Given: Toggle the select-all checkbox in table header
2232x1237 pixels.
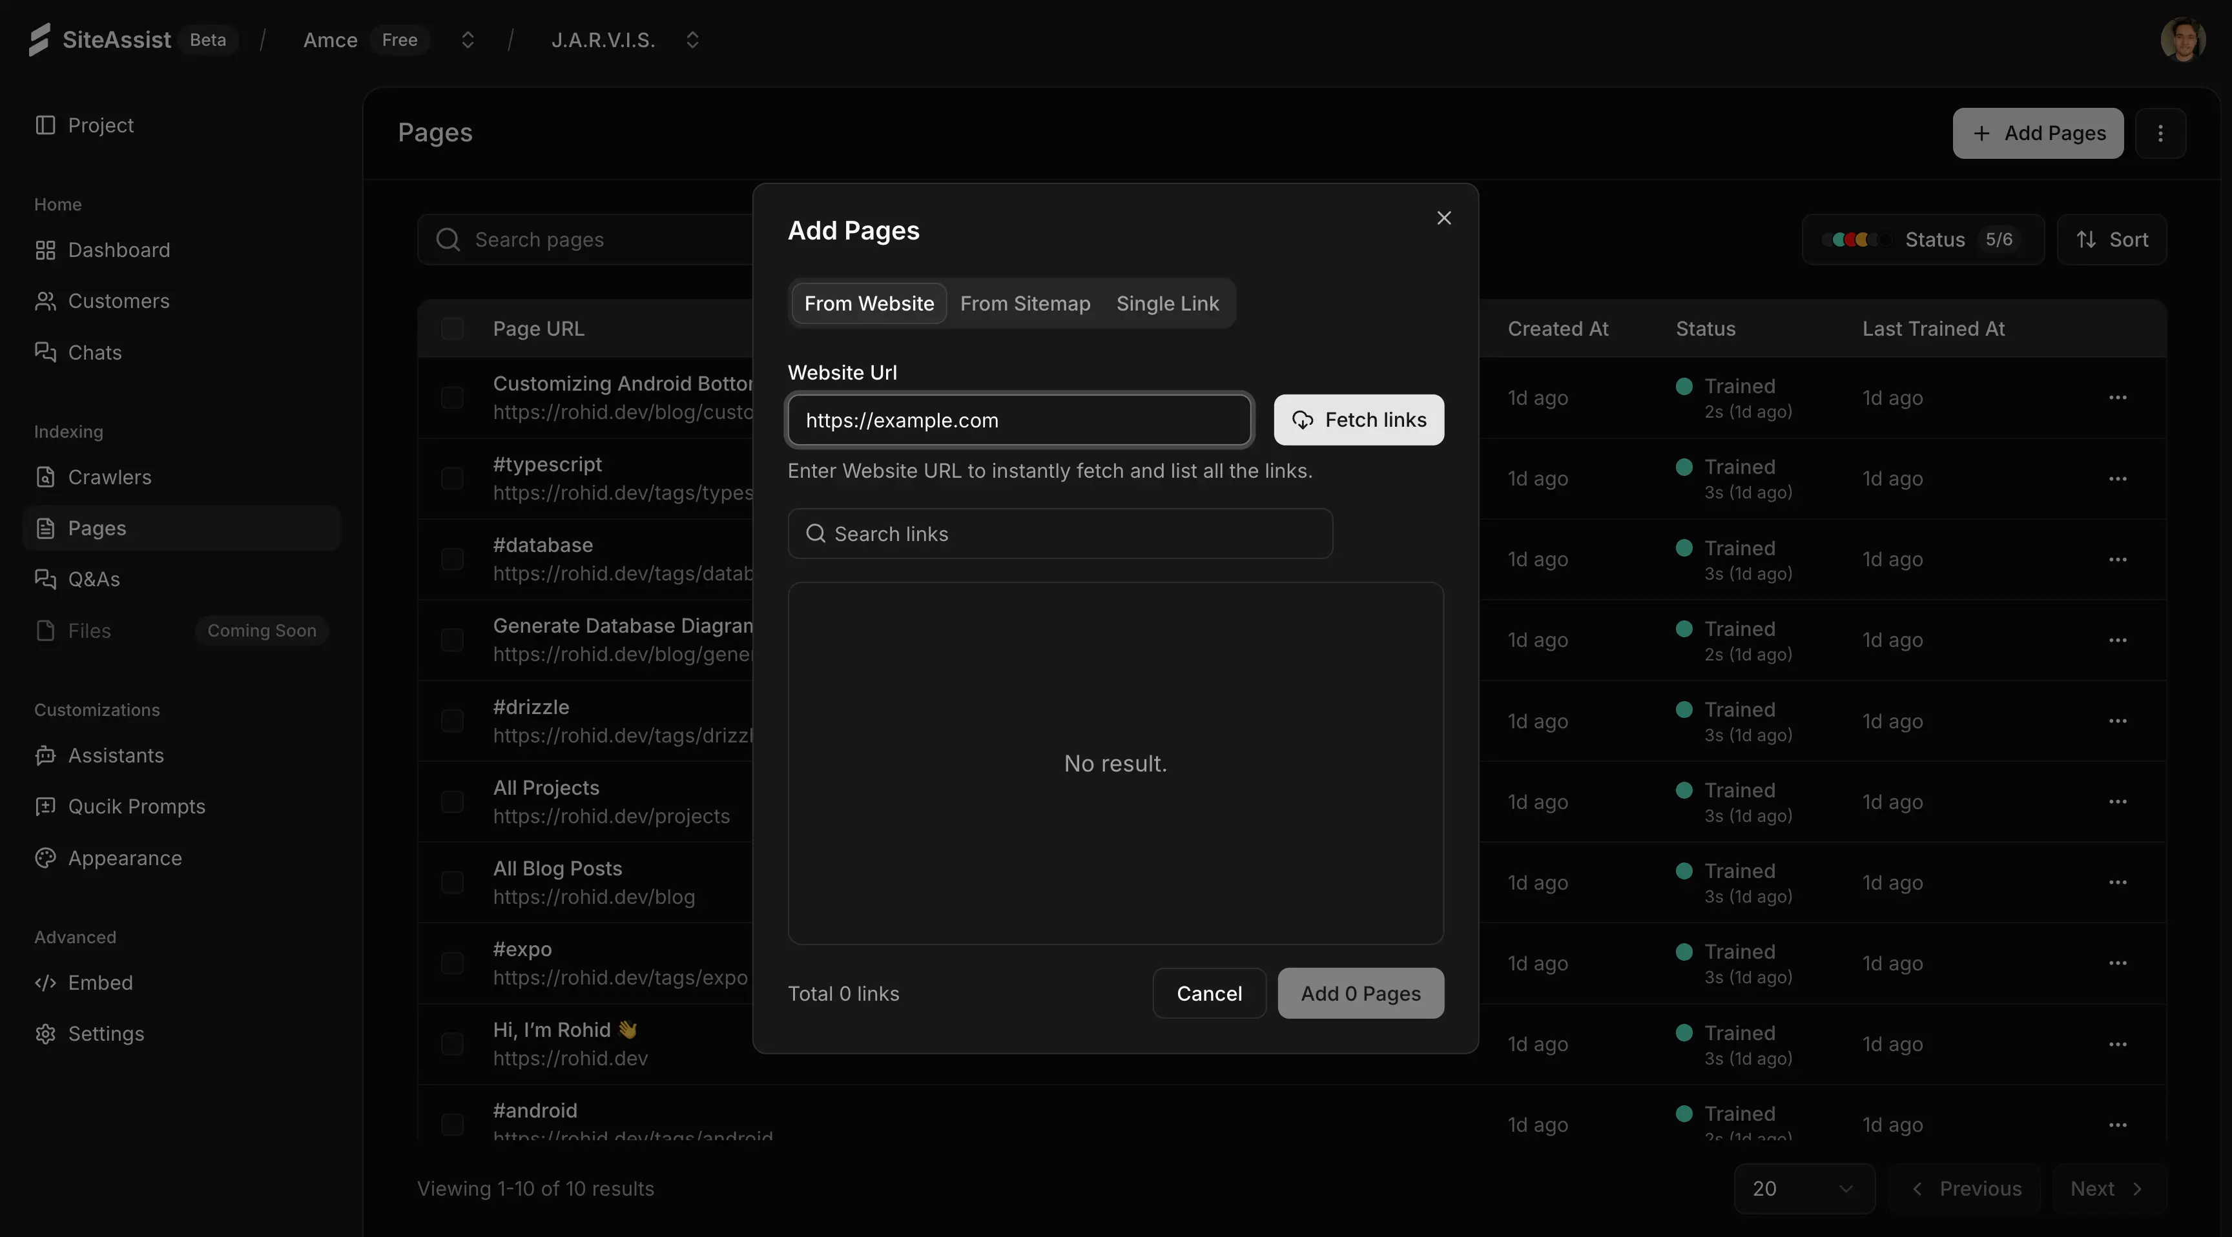Looking at the screenshot, I should click(452, 329).
